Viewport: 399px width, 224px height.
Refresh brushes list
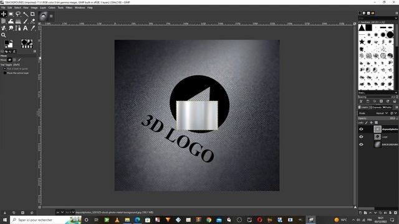[388, 101]
